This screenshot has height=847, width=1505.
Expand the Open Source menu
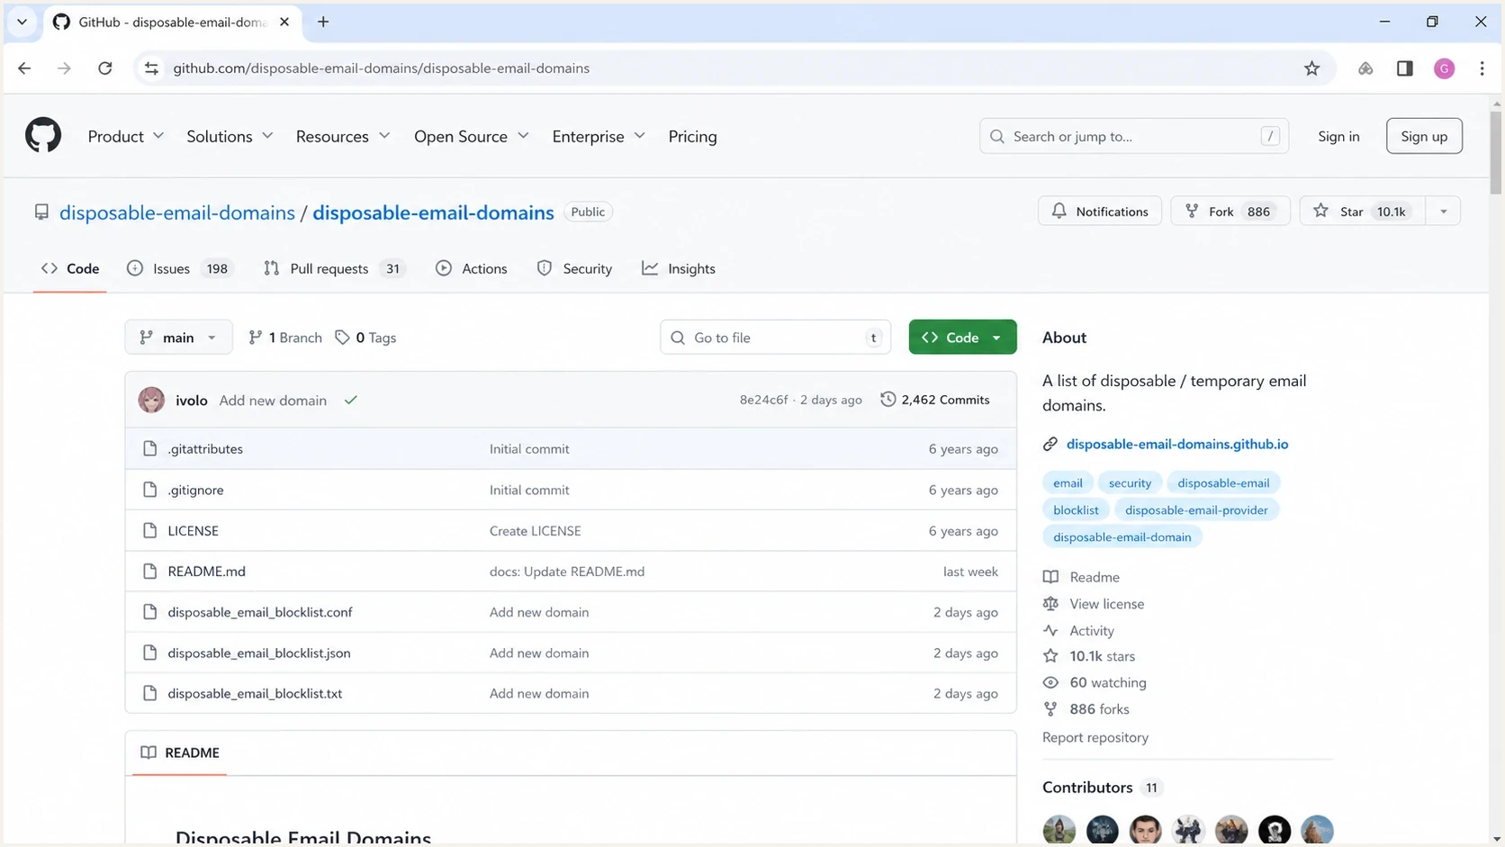pos(471,136)
